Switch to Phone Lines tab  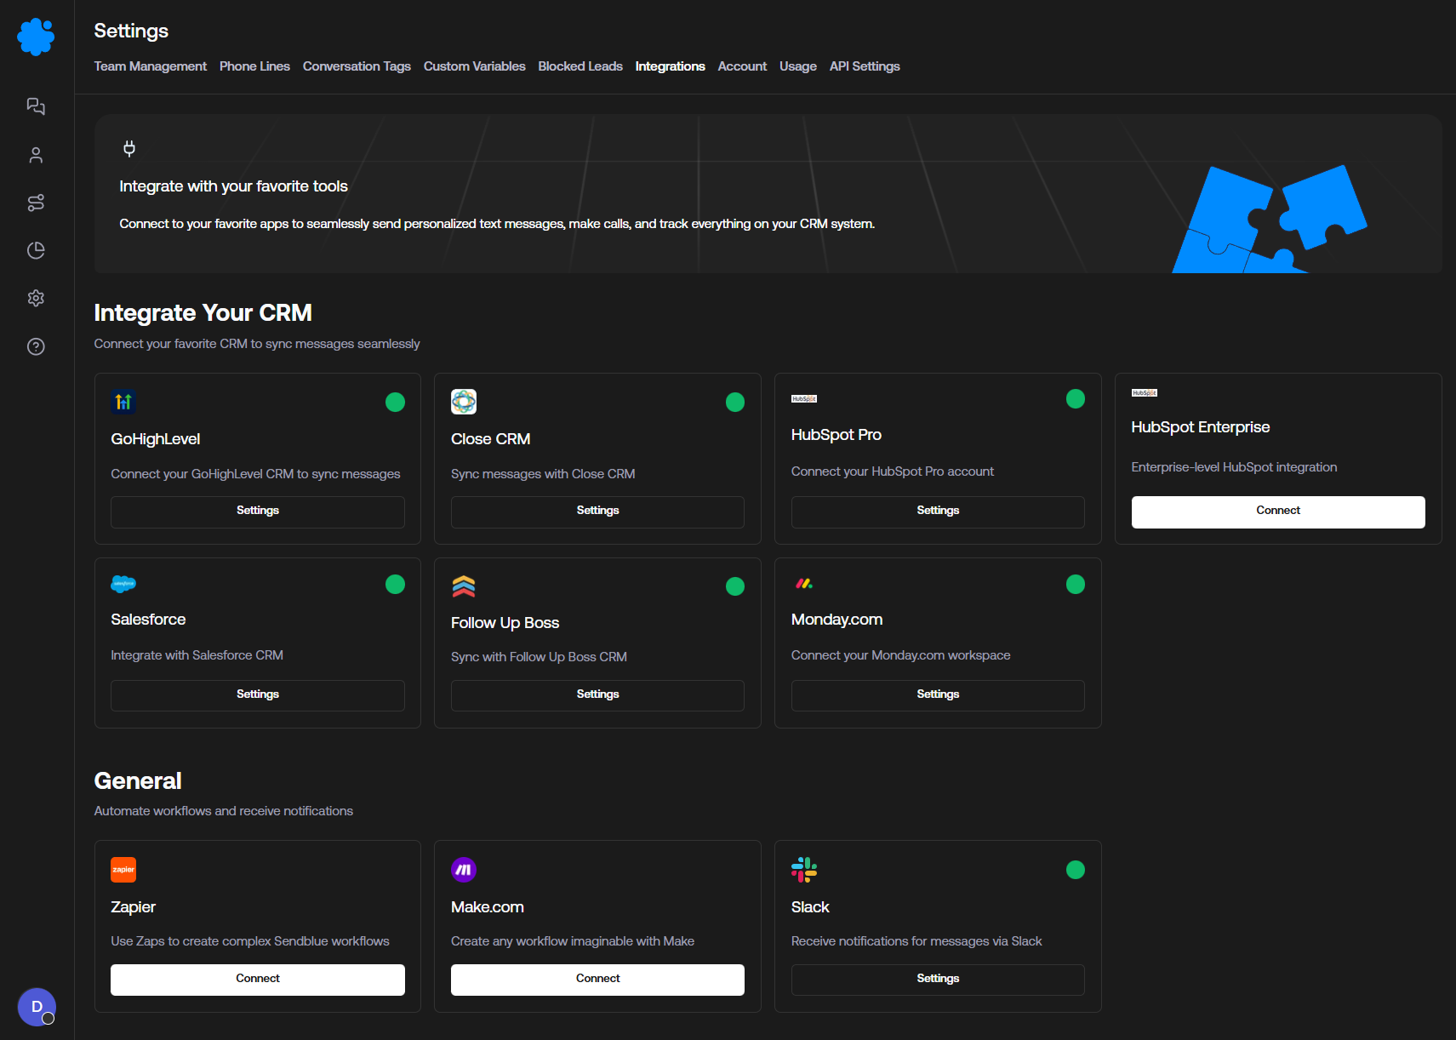pos(254,66)
